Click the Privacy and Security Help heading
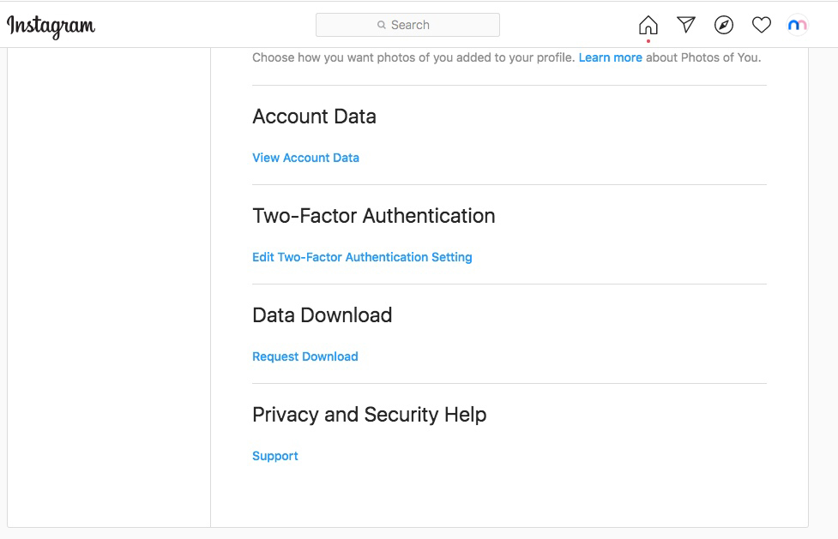The height and width of the screenshot is (539, 838). [370, 415]
